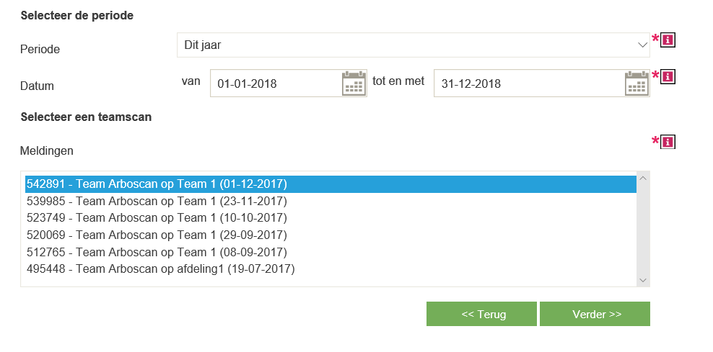Select scan 495448 on afdeling1
The image size is (713, 352).
pos(160,269)
